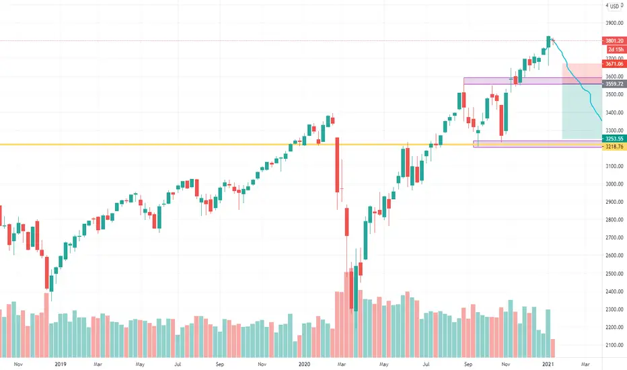This screenshot has width=627, height=370.
Task: Select the upper purple rectangle drawing
Action: tap(533, 81)
